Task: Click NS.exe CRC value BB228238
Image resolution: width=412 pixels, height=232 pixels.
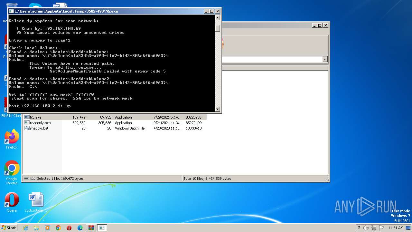Action: (x=194, y=117)
